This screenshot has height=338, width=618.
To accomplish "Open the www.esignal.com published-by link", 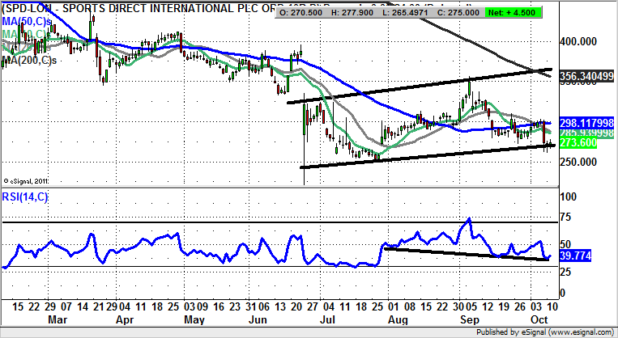I will (577, 332).
